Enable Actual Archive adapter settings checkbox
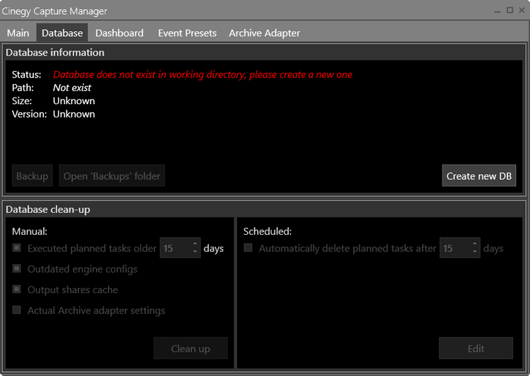 coord(17,310)
